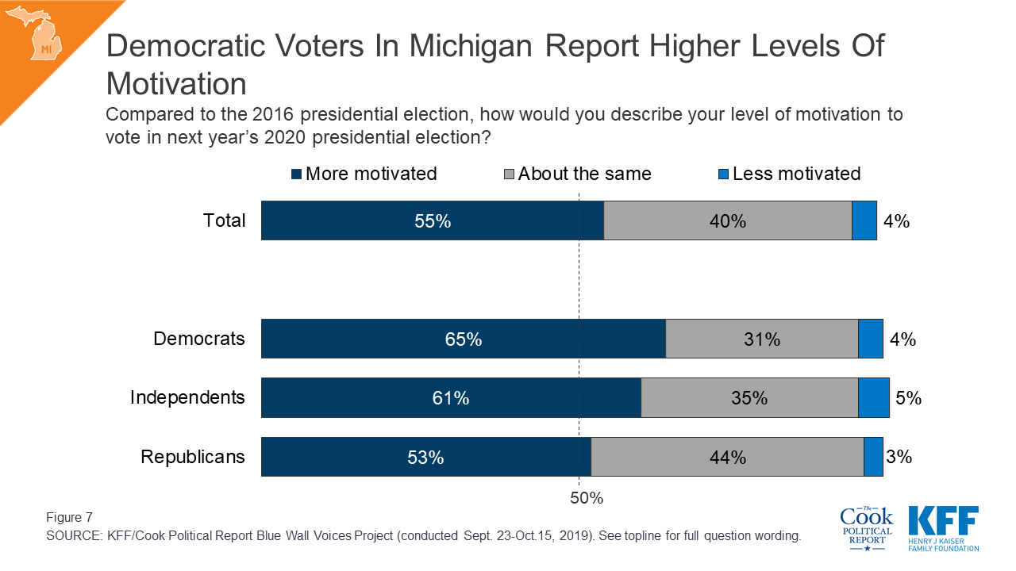This screenshot has width=1016, height=571.
Task: Click the Cook Political Report logo
Action: 866,528
